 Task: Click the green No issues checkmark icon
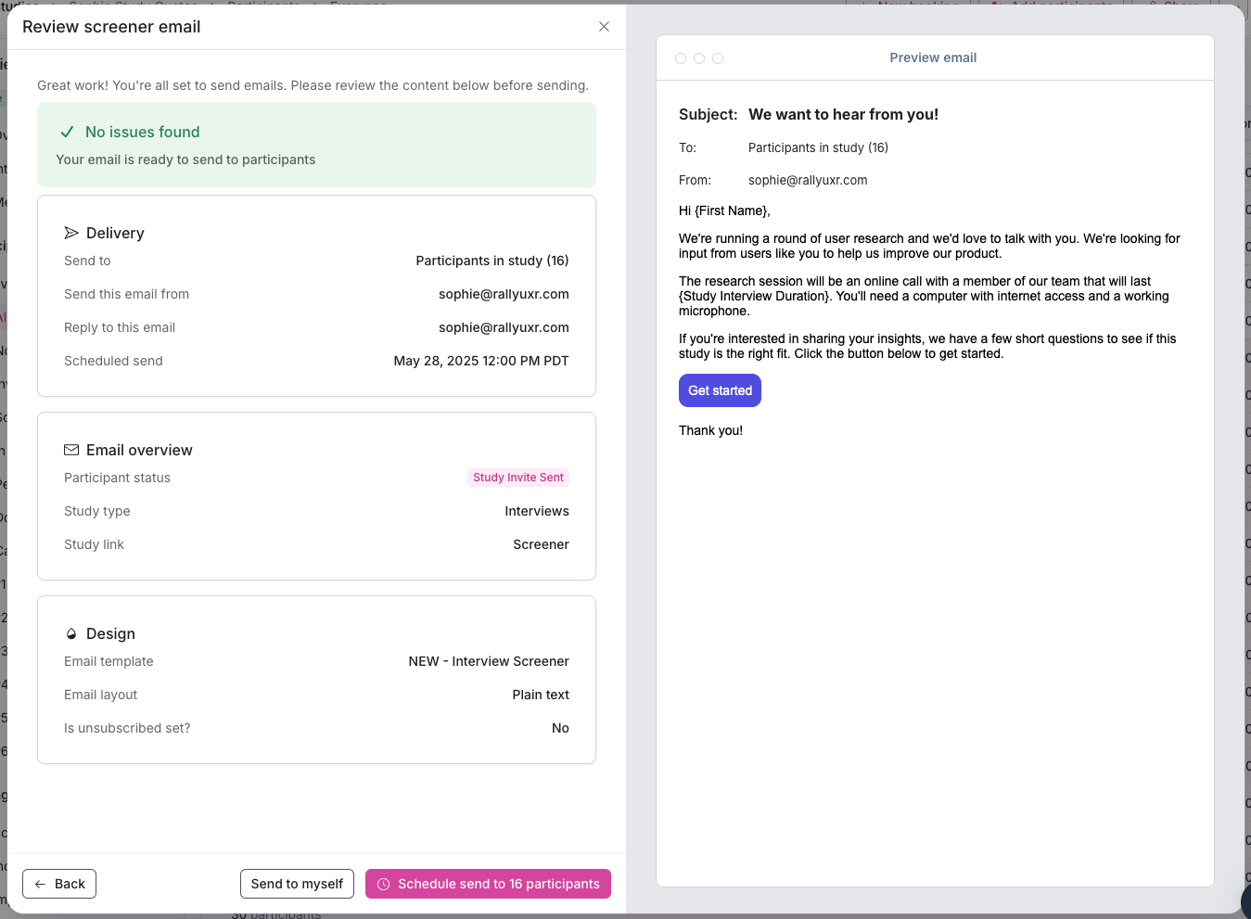pyautogui.click(x=67, y=133)
